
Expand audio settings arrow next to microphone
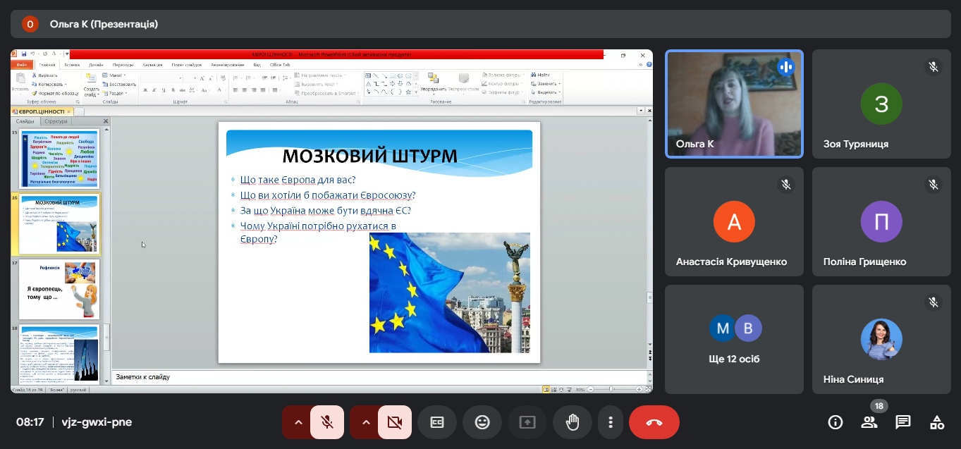(x=298, y=422)
